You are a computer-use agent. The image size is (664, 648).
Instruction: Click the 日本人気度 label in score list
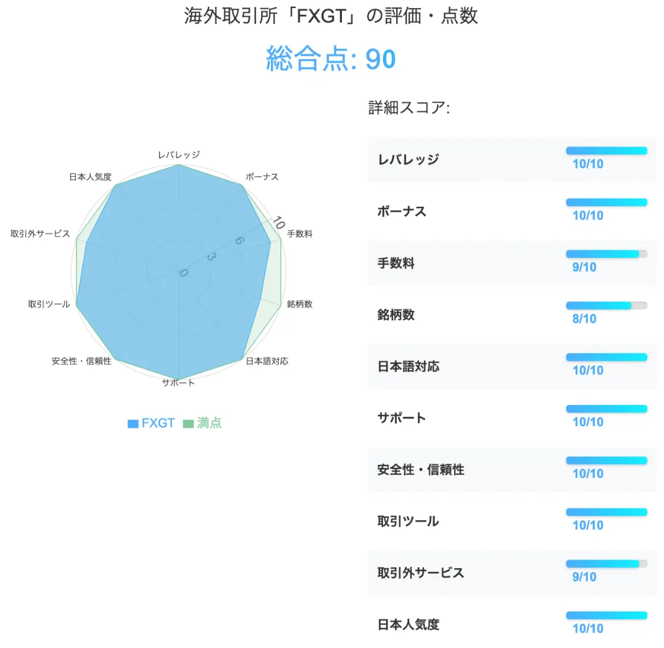coord(408,625)
